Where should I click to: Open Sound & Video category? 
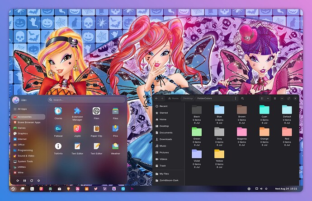point(28,156)
